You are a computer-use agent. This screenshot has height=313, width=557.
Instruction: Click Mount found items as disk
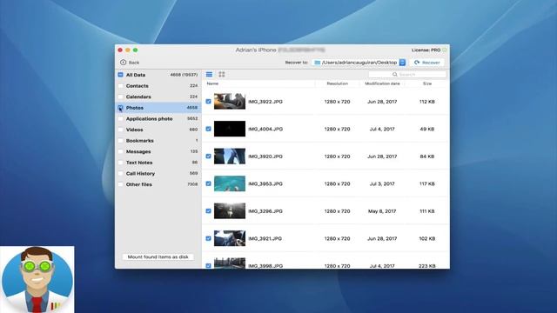coord(158,256)
